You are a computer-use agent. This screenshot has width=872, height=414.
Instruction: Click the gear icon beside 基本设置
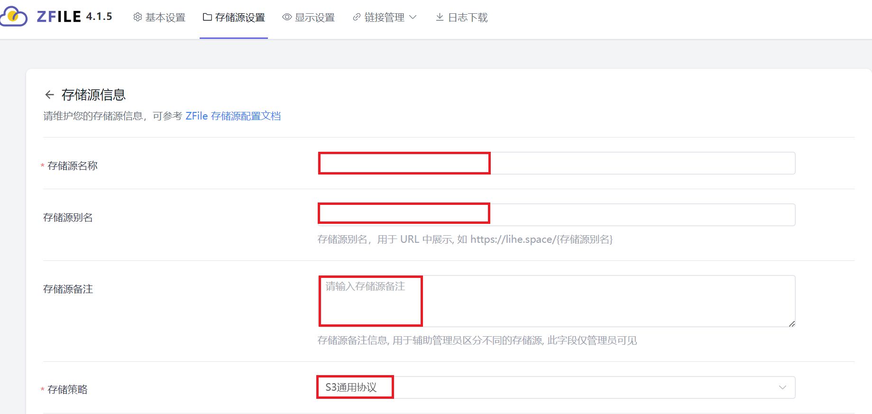click(x=138, y=17)
